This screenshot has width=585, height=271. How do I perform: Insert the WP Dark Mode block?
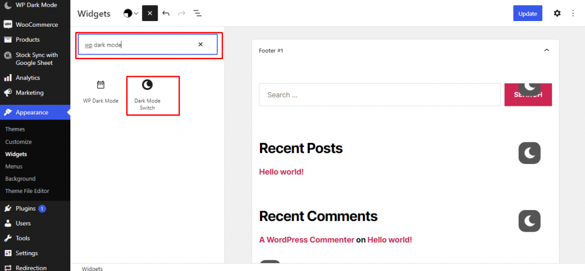101,92
